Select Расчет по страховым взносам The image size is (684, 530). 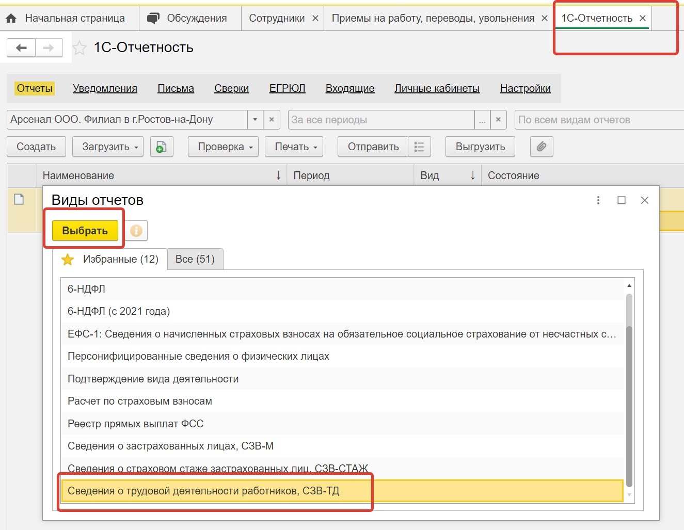click(x=342, y=401)
